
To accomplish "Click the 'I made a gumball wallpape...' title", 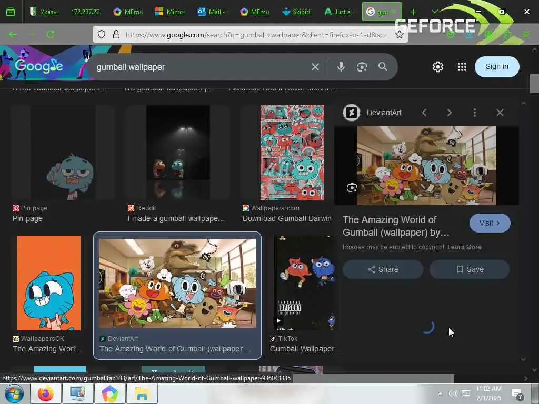I will [x=176, y=218].
